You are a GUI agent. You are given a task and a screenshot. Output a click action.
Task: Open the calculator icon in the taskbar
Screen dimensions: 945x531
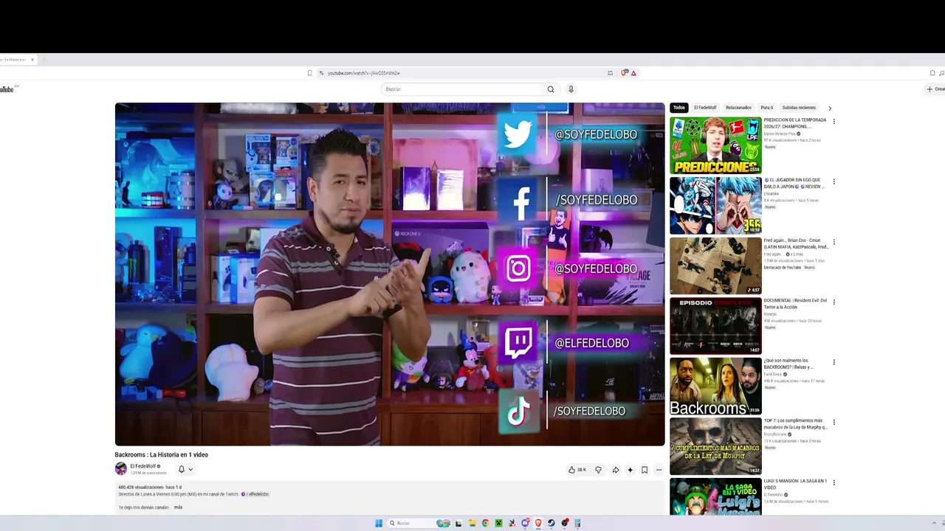578,524
